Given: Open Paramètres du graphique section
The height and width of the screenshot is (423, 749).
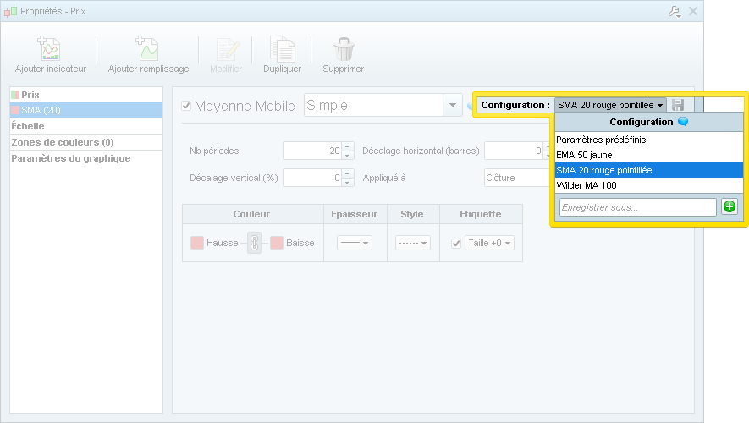Looking at the screenshot, I should [x=86, y=158].
